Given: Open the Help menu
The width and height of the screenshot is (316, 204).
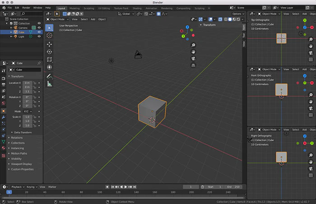Looking at the screenshot, I should point(48,8).
